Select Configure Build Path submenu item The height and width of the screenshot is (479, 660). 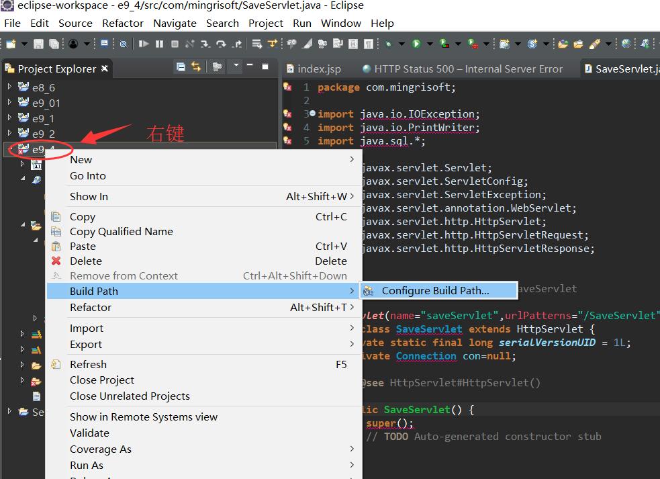click(438, 291)
